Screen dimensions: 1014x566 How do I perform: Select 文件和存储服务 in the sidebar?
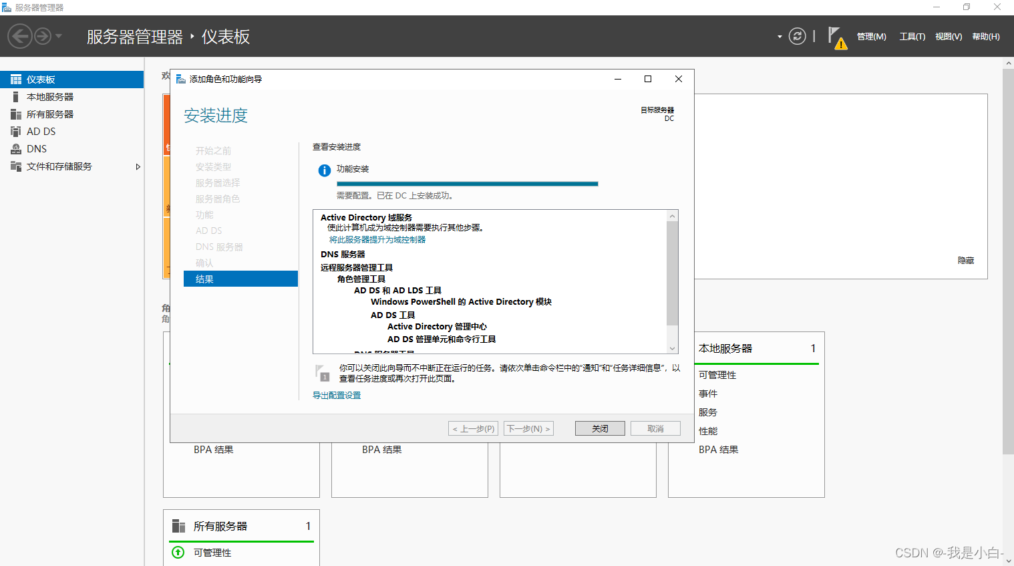(x=71, y=166)
